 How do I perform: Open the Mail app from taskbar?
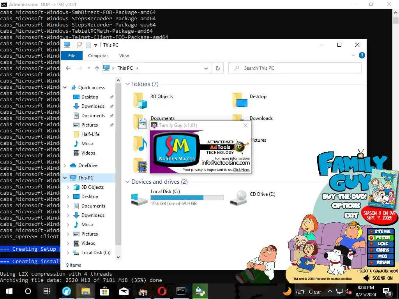(x=124, y=291)
